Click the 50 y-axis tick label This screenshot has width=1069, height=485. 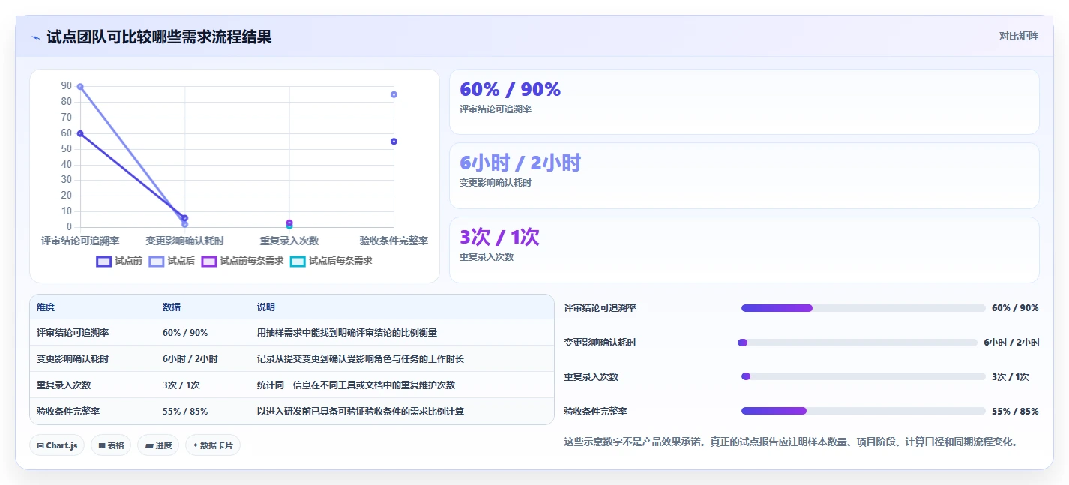point(67,148)
